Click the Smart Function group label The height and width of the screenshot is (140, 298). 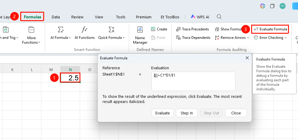(87, 50)
